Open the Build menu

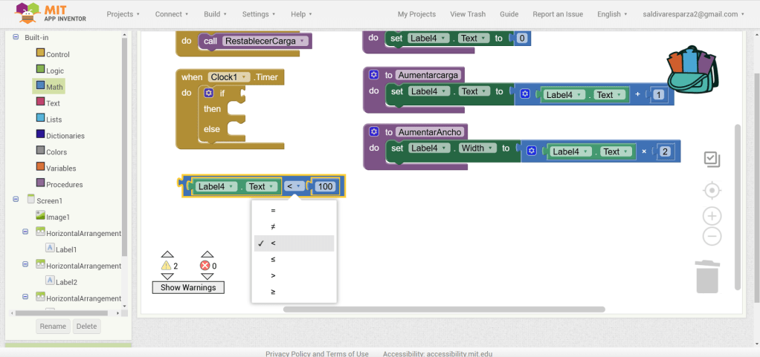pos(216,14)
